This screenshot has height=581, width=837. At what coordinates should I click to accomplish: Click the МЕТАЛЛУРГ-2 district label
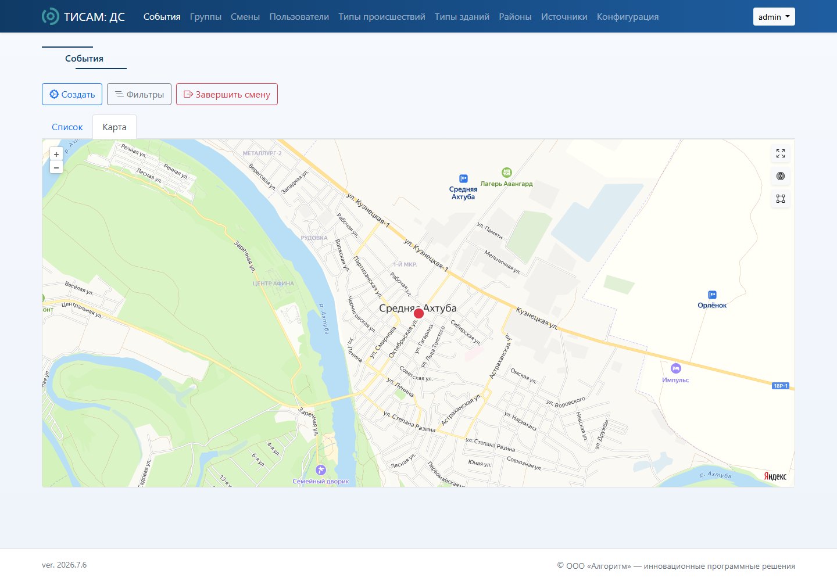(x=262, y=153)
